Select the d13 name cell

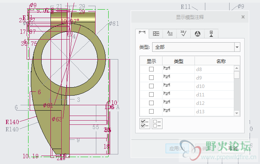click(214, 111)
